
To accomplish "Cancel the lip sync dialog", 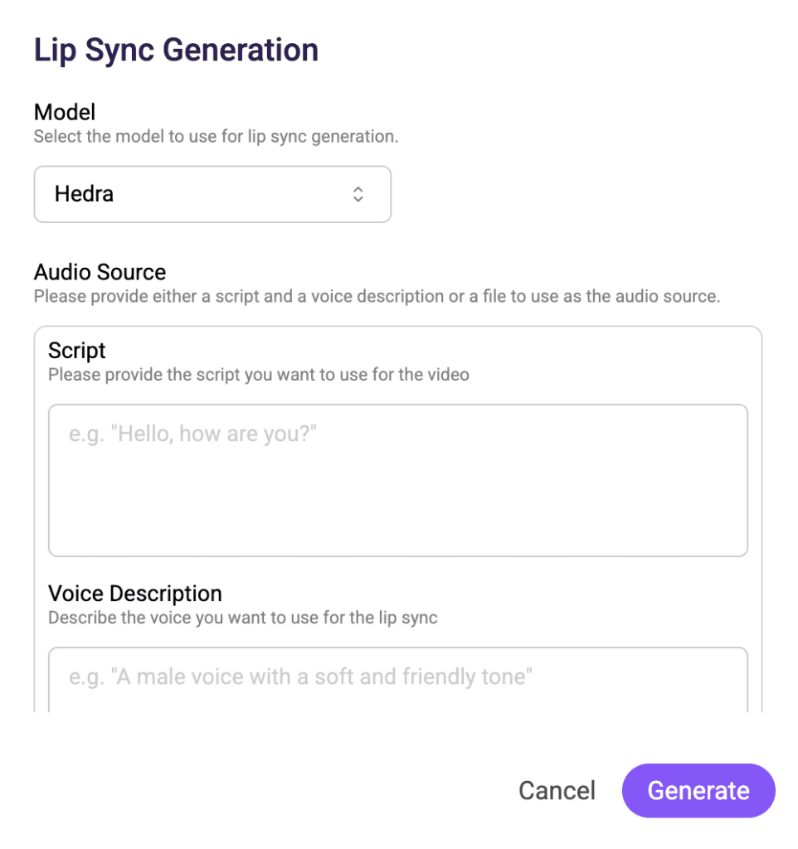I will click(x=557, y=790).
